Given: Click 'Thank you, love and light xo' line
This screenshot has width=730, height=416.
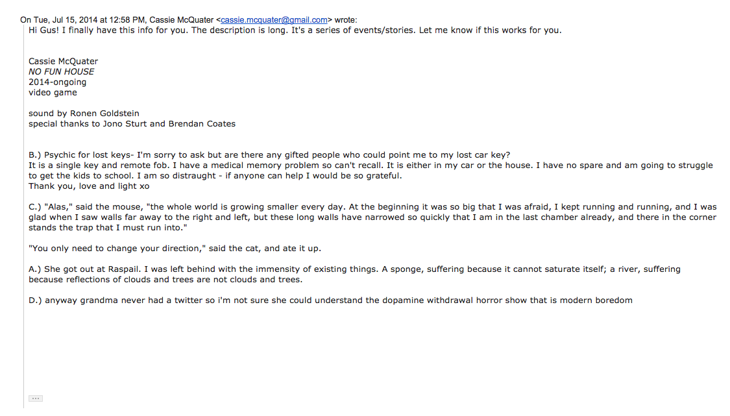Looking at the screenshot, I should (x=89, y=186).
